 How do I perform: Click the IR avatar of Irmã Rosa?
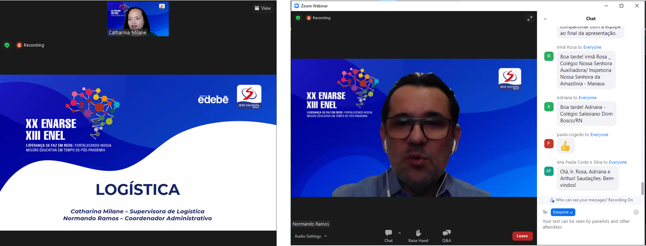[x=549, y=56]
